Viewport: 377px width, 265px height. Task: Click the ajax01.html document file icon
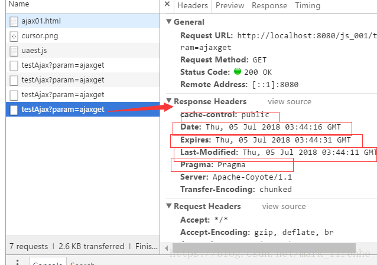point(14,21)
